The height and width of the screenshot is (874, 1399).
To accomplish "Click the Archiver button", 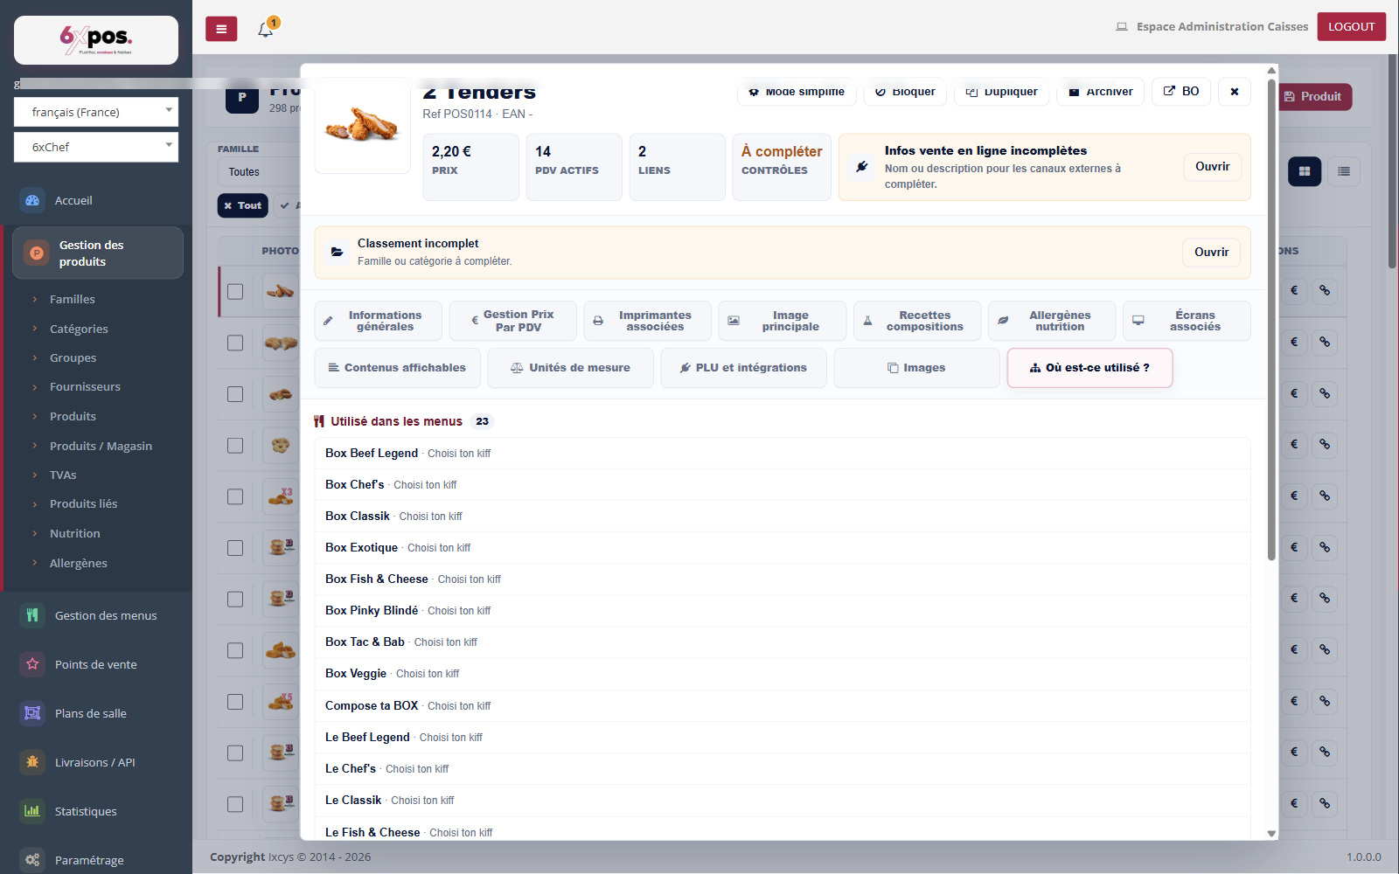I will click(x=1100, y=91).
